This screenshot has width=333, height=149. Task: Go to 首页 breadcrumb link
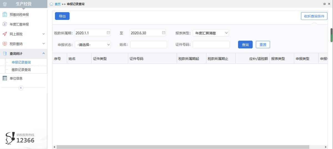click(x=57, y=4)
